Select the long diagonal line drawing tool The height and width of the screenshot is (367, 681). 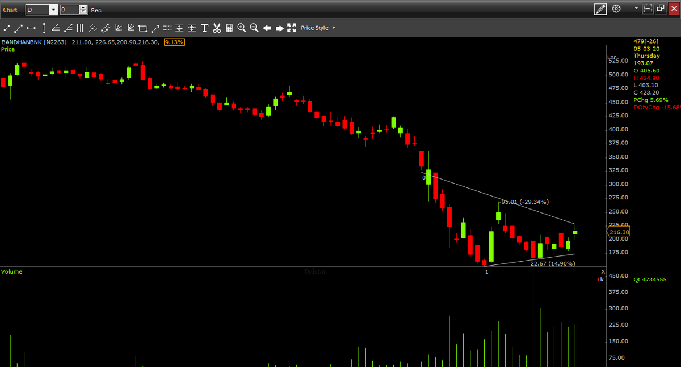[x=19, y=28]
